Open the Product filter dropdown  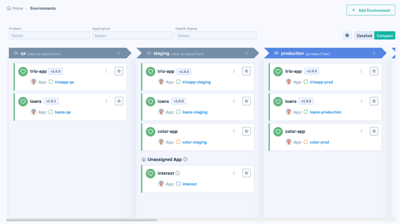click(49, 36)
